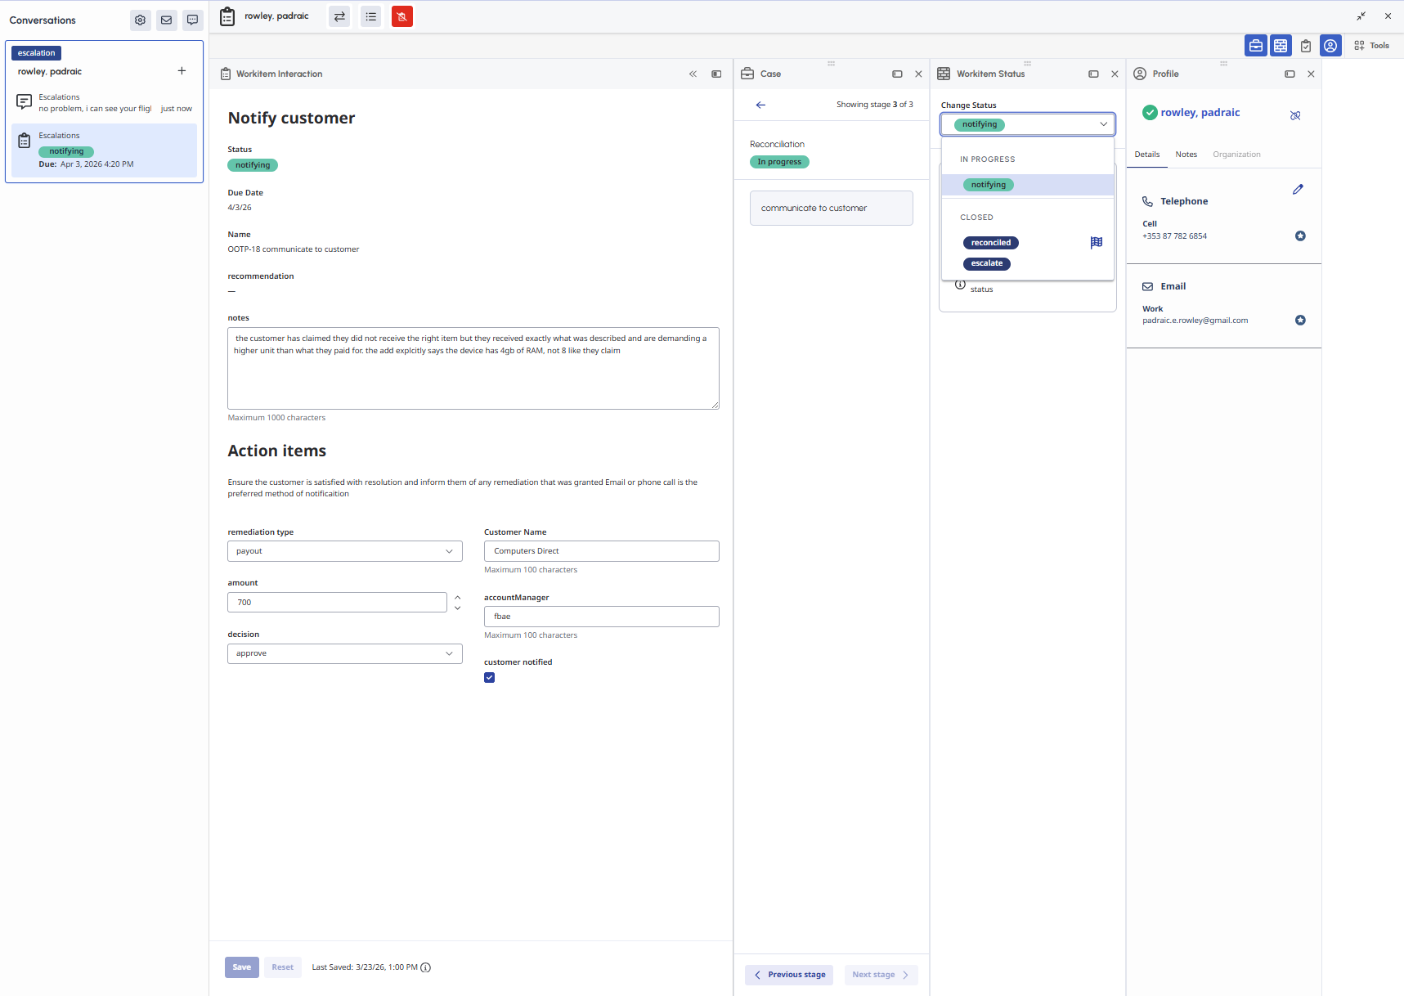Go back using the Case panel arrow
The height and width of the screenshot is (996, 1404).
pyautogui.click(x=760, y=105)
